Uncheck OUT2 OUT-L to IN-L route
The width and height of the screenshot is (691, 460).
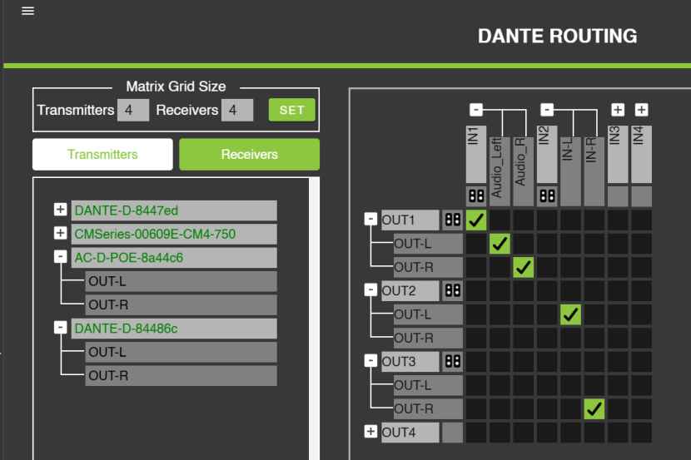pyautogui.click(x=570, y=314)
